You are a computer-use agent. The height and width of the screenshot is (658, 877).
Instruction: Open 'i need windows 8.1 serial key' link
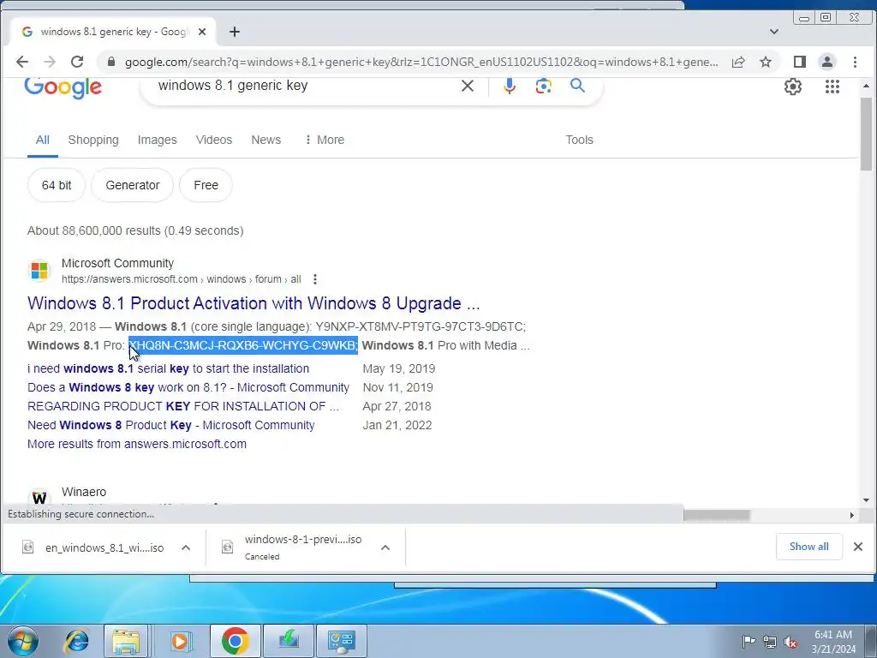tap(169, 368)
